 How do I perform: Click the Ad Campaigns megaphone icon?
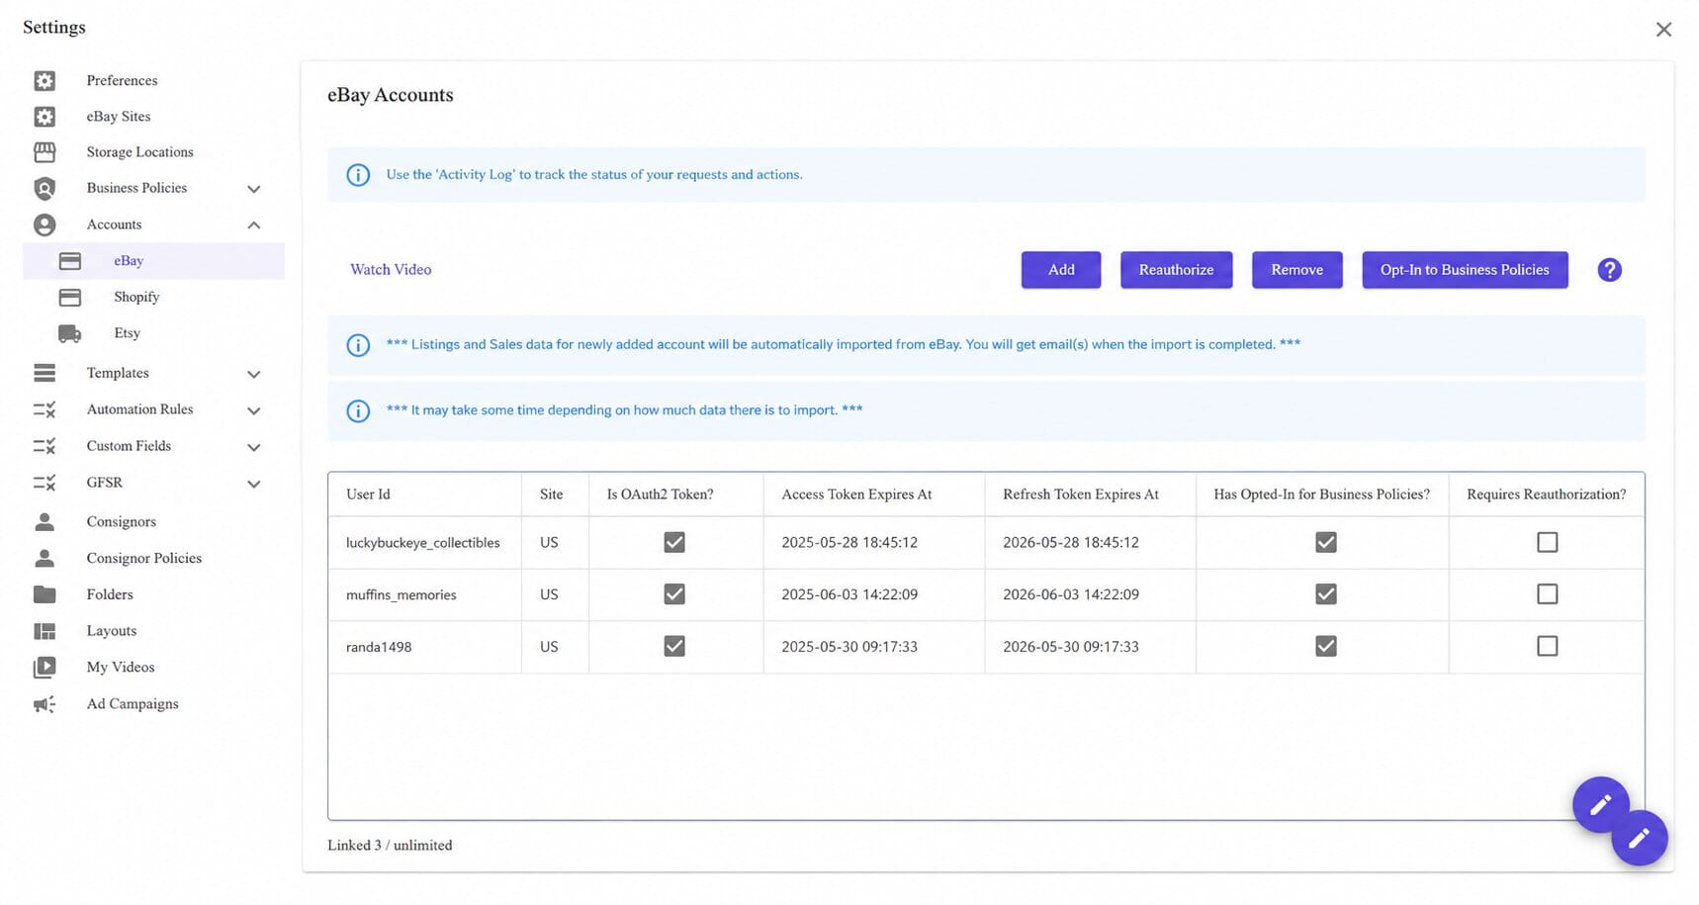[45, 704]
